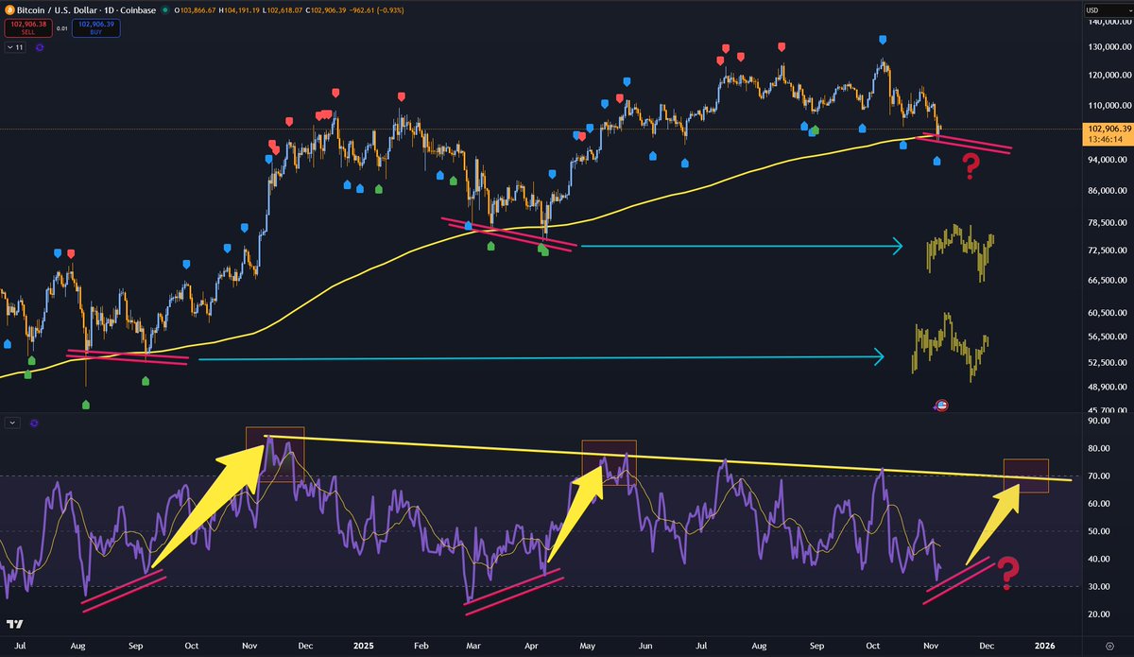The image size is (1134, 657).
Task: Click the green market status dot
Action: pyautogui.click(x=165, y=10)
